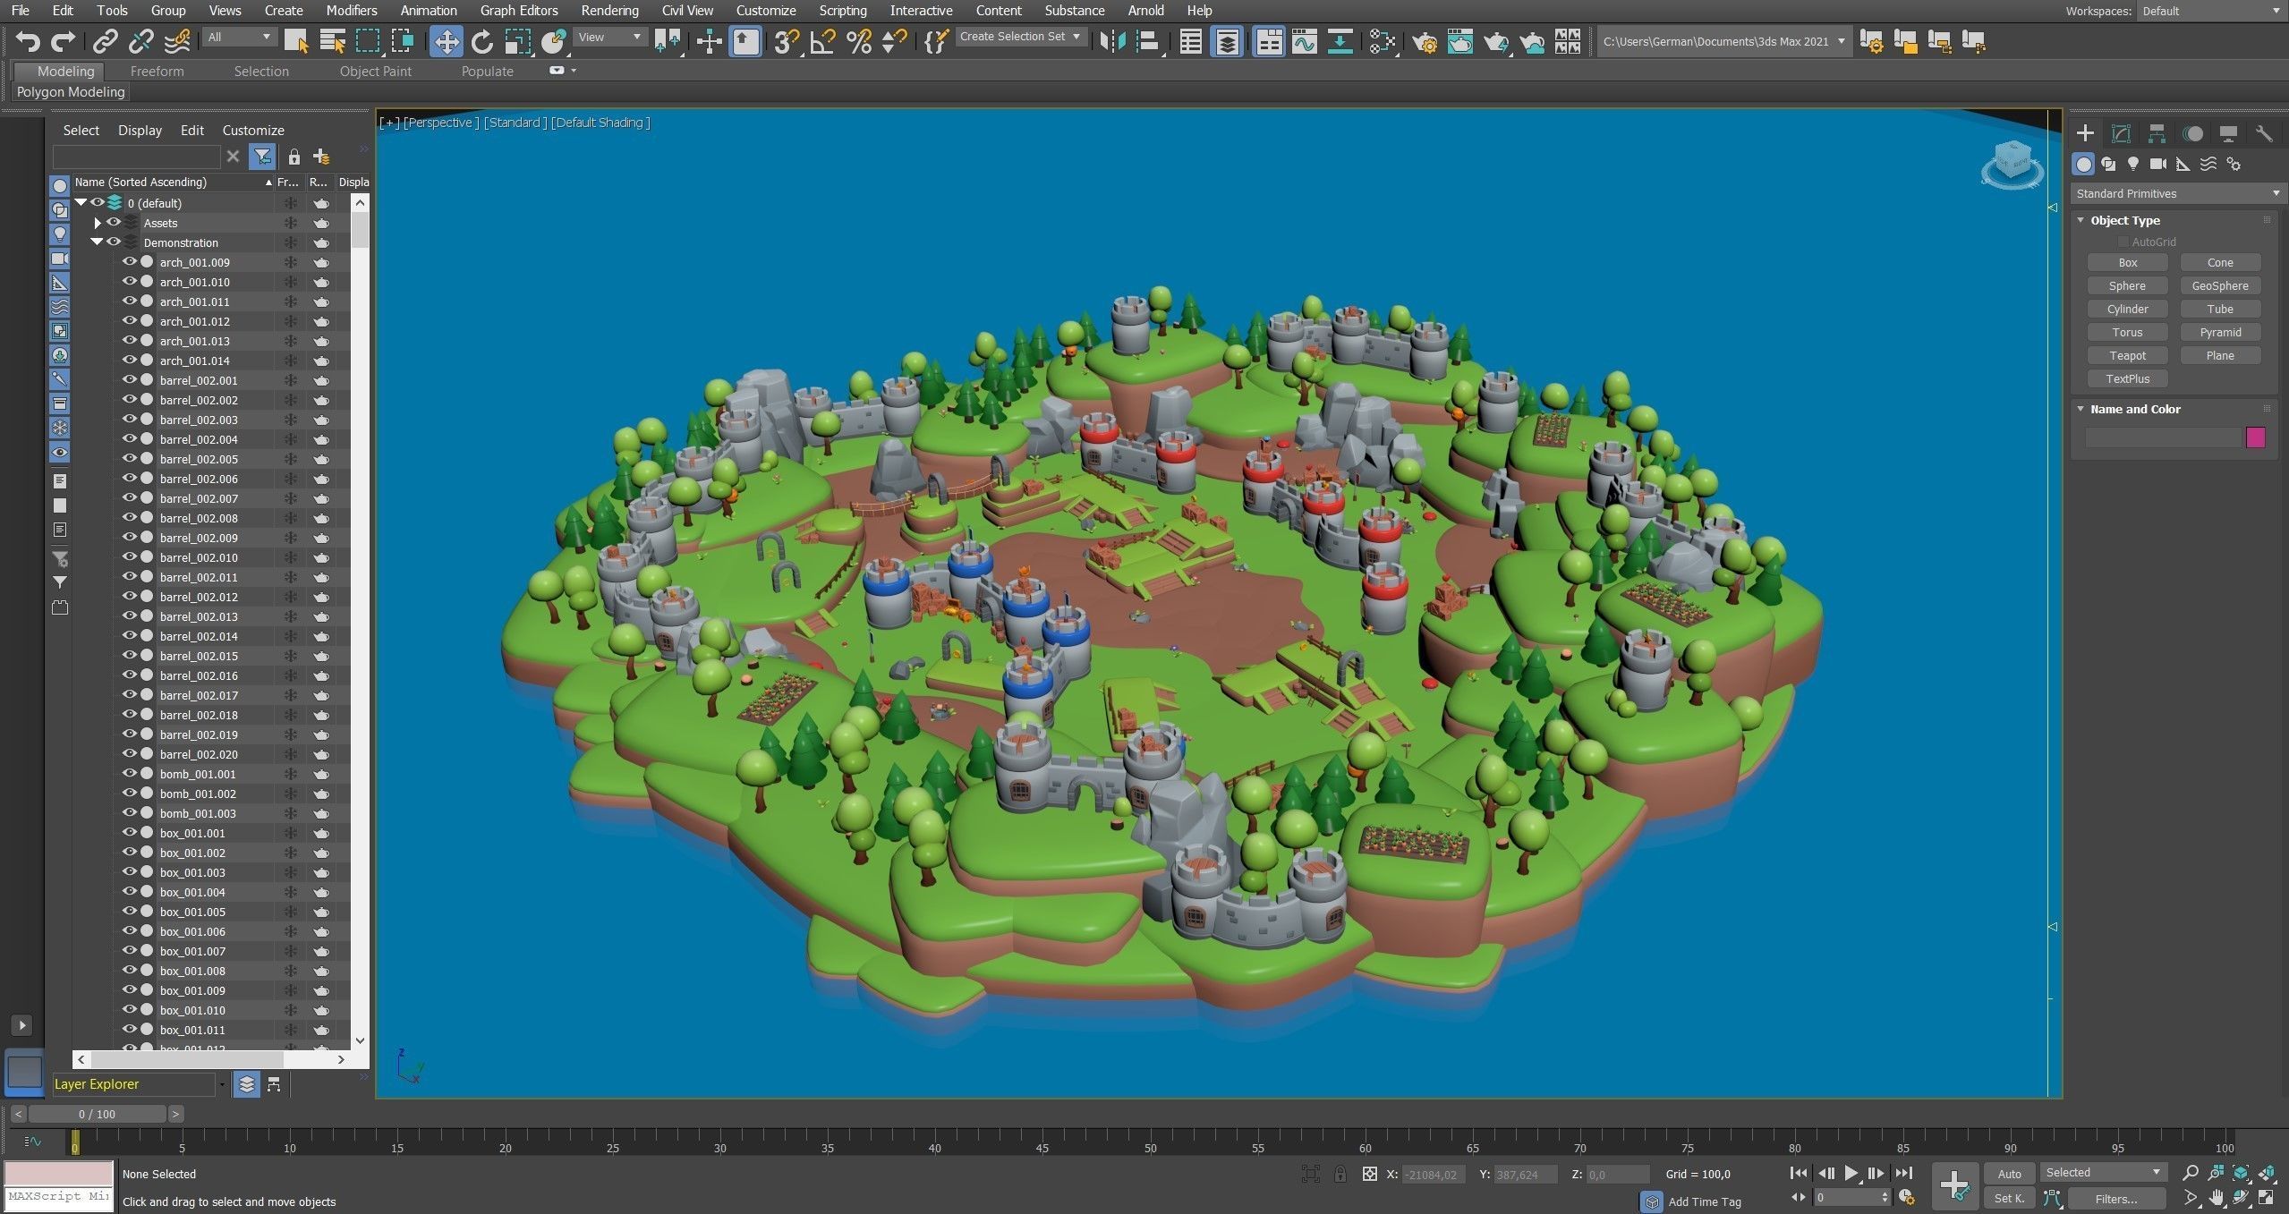Click the Layer Explorer vertical scrollbar
The height and width of the screenshot is (1214, 2289).
tap(360, 622)
